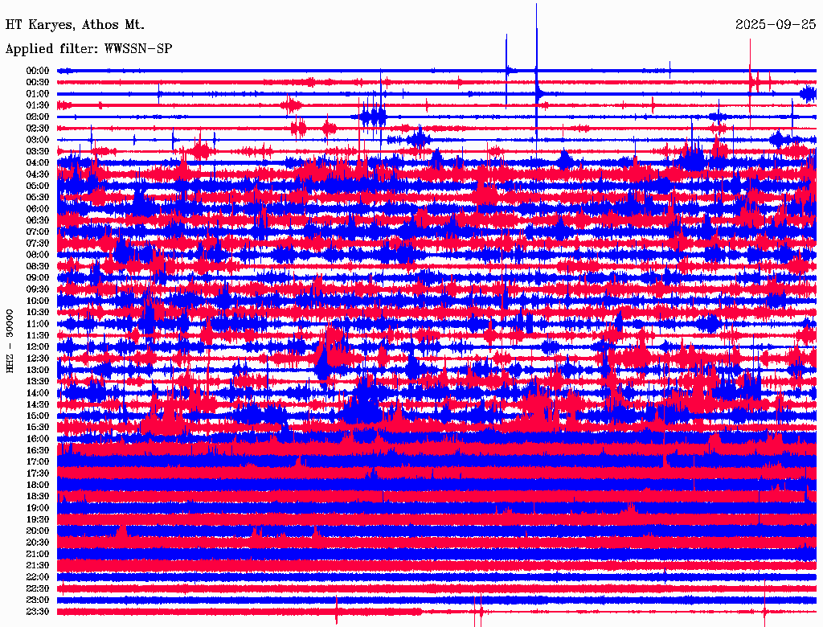Select the 09:30 time label
Screen dimensions: 823x627
point(37,289)
